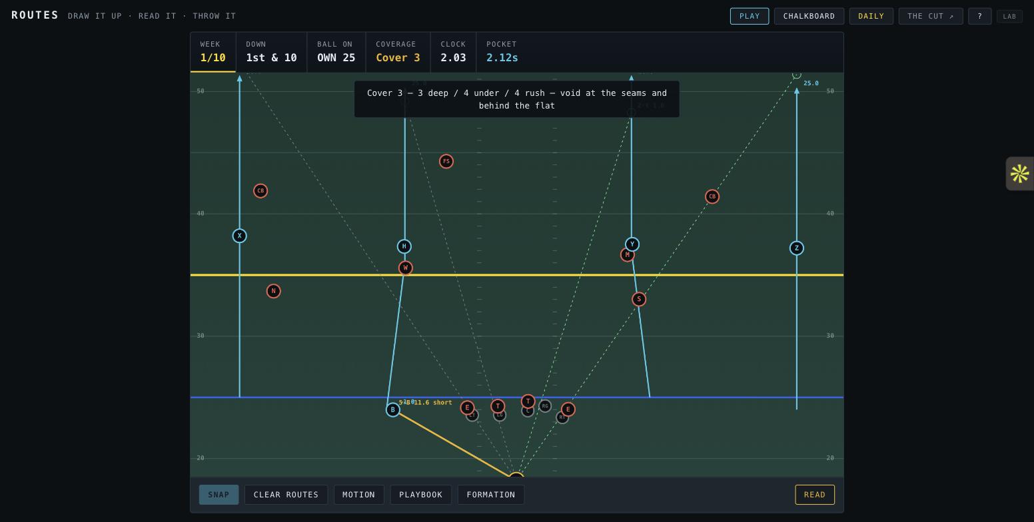
Task: Click the POCKET 2.12s value
Action: pos(502,58)
